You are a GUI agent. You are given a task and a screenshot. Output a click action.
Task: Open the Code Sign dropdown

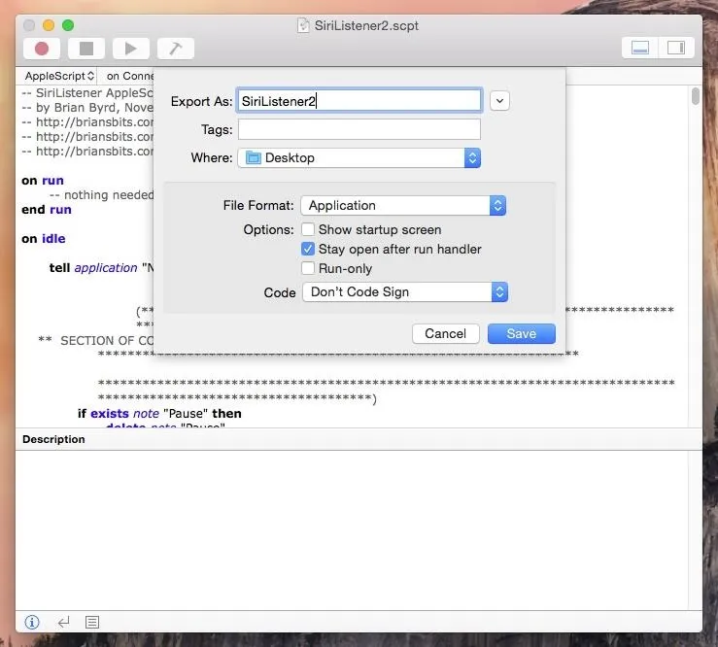pos(405,292)
